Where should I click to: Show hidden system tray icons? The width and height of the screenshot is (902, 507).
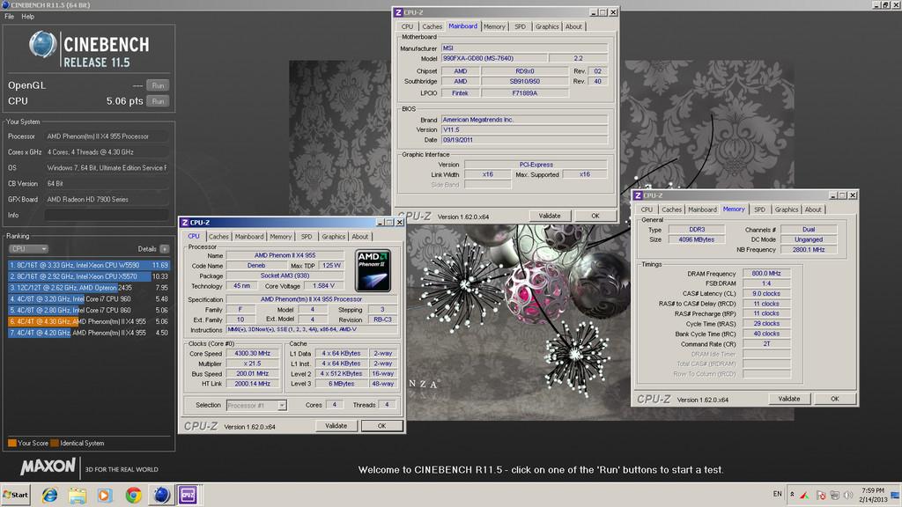[x=792, y=495]
